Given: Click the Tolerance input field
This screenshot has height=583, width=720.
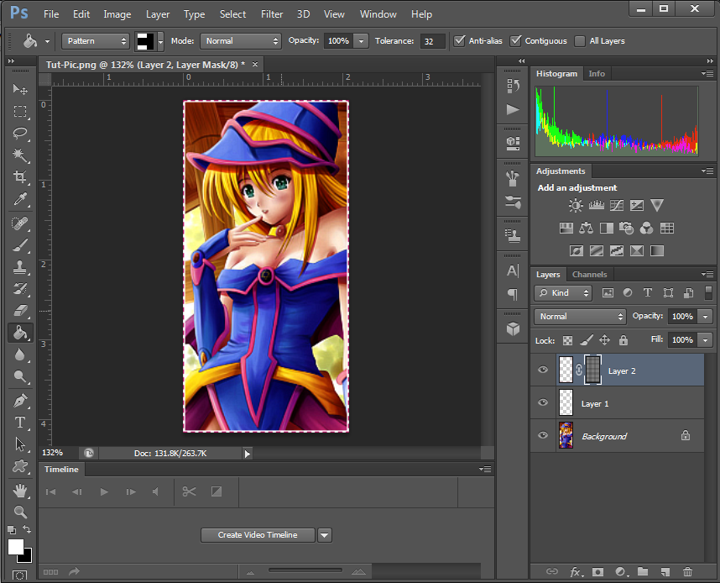Looking at the screenshot, I should pyautogui.click(x=432, y=41).
